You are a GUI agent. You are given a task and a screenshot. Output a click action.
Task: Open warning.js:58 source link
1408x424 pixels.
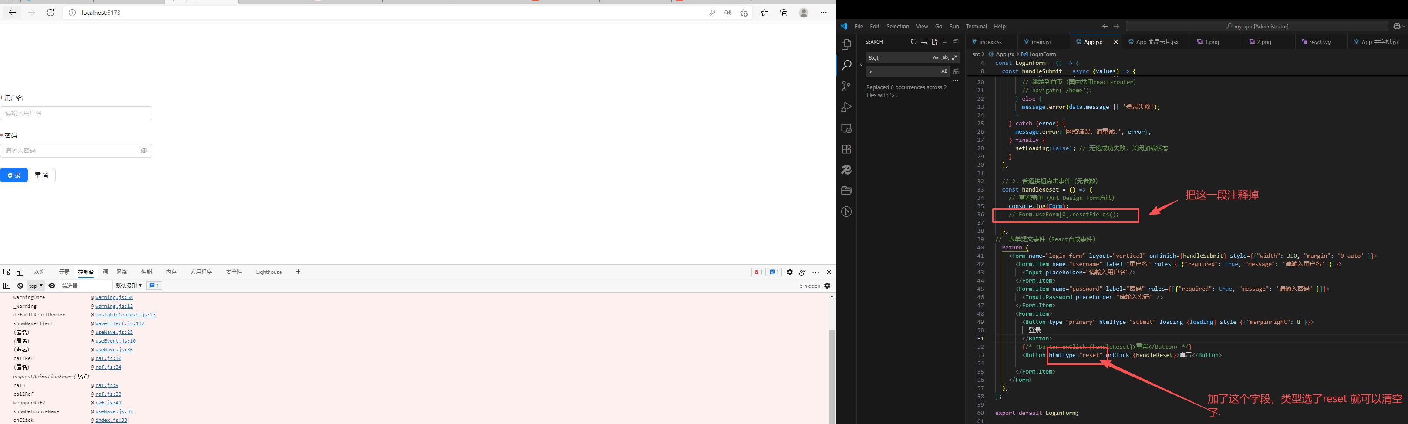click(114, 298)
